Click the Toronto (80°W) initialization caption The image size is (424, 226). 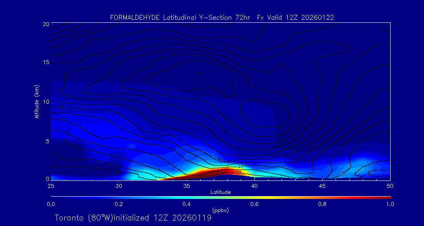[x=133, y=218]
